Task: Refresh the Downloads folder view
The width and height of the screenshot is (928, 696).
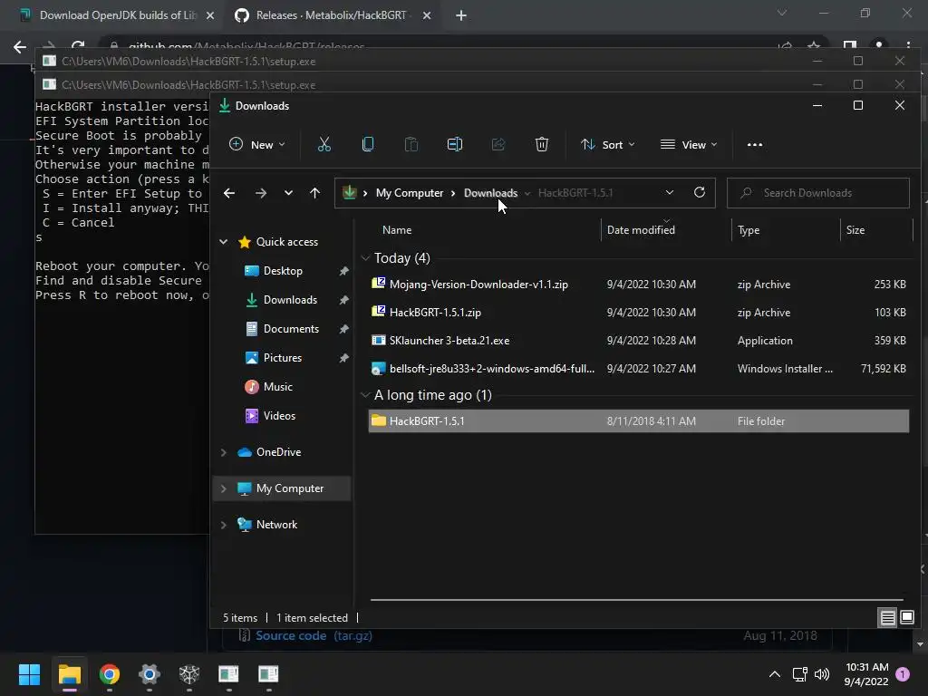Action: [x=700, y=192]
